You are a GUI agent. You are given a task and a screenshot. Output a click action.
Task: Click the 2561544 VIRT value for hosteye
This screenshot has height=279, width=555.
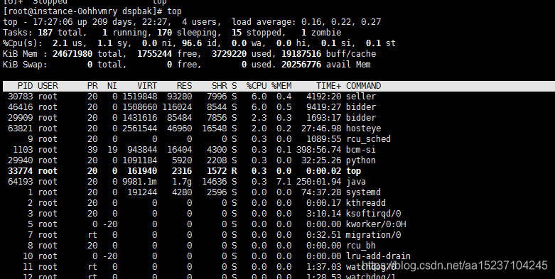click(139, 128)
